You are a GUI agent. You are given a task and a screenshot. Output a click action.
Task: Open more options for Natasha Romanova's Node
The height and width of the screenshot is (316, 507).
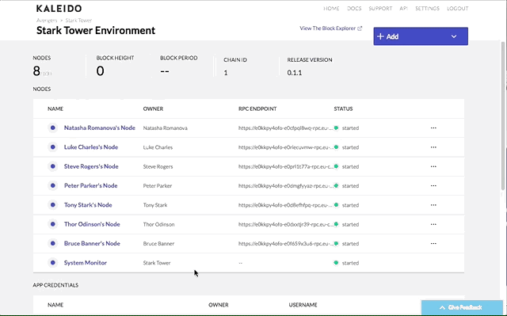tap(433, 128)
